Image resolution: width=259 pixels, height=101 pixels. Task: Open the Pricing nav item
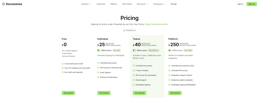174,4
